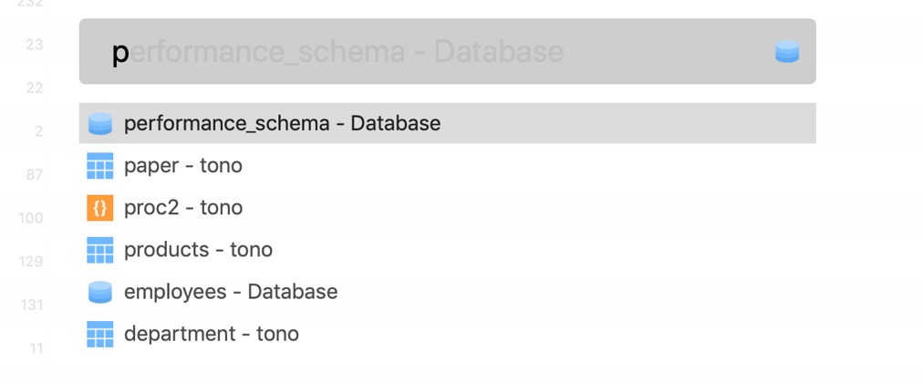Click the faded number 100 in left column

(31, 218)
